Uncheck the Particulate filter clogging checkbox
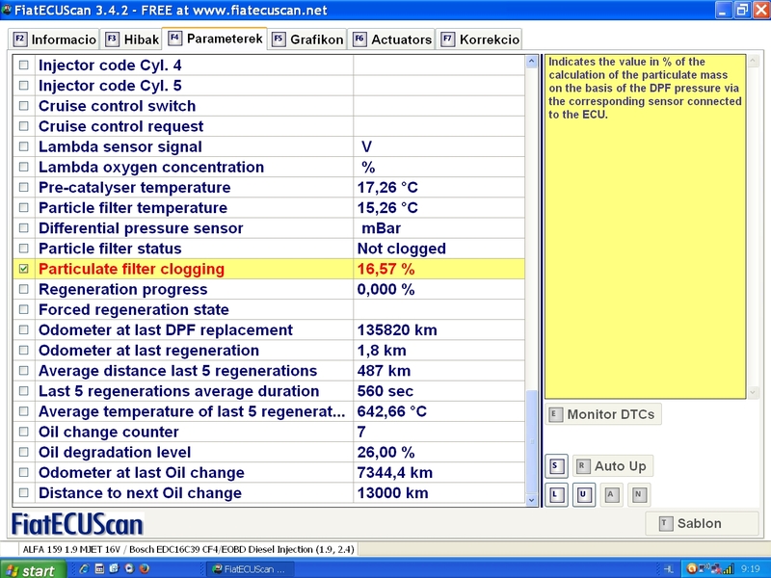Screen dimensions: 771x578 point(23,269)
